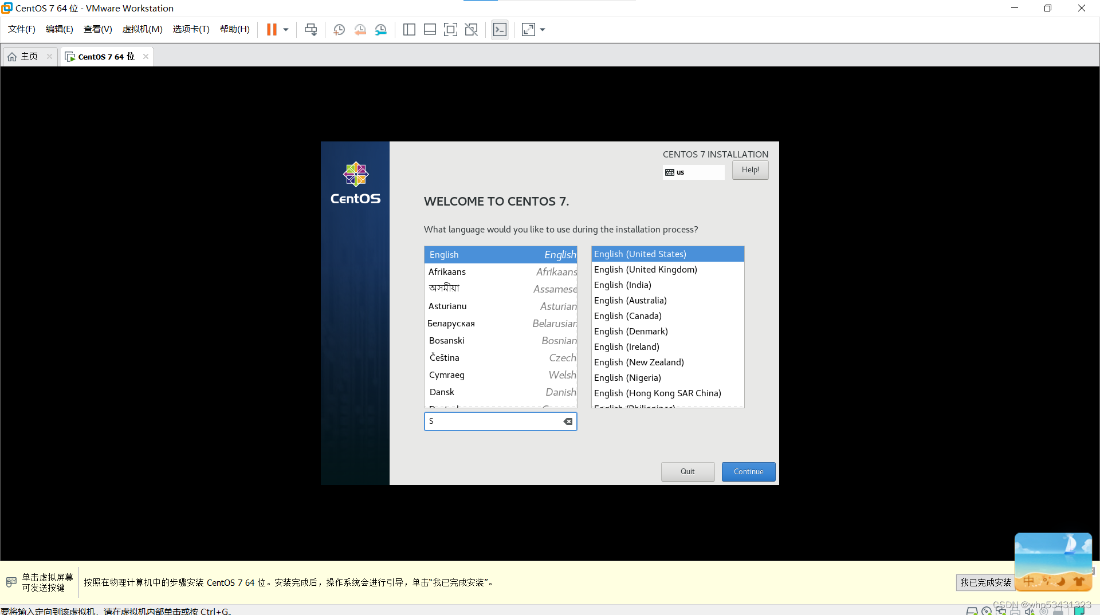Choose English (Australia) locale
The width and height of the screenshot is (1100, 615).
(x=668, y=301)
